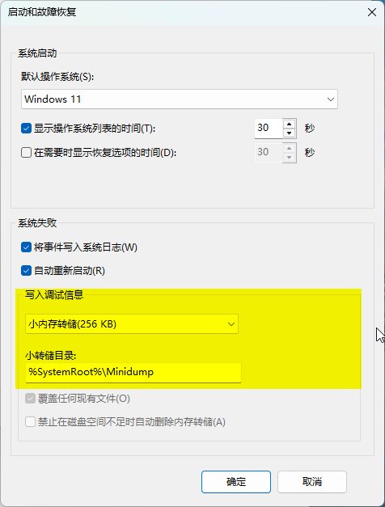Confirm with the 确定 button
The width and height of the screenshot is (385, 507).
point(236,482)
